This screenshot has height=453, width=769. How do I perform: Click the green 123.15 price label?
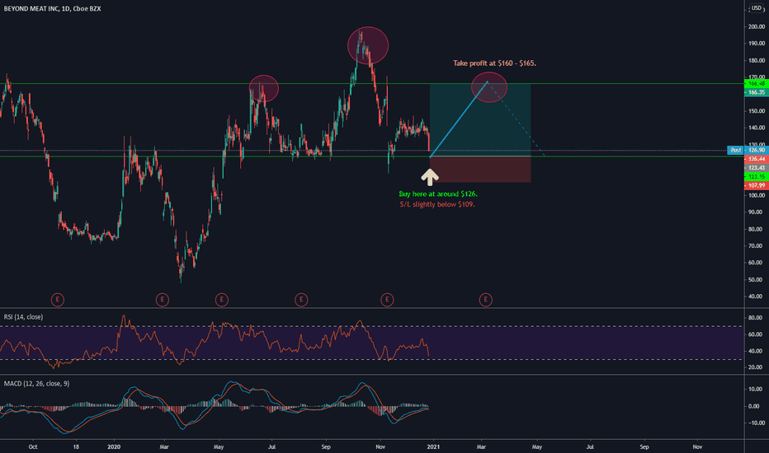pos(757,176)
